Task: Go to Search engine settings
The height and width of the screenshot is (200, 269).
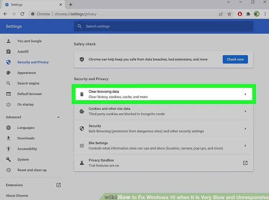Action: (28, 83)
